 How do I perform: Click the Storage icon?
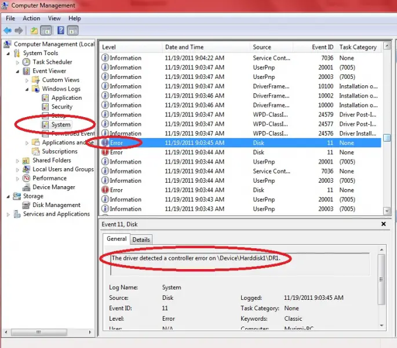click(x=17, y=196)
